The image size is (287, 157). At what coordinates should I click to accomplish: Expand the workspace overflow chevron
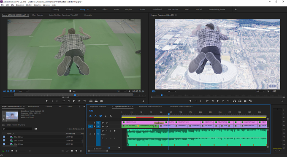[x=236, y=9]
